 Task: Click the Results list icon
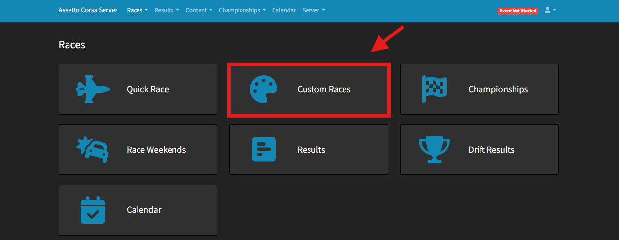(x=264, y=149)
